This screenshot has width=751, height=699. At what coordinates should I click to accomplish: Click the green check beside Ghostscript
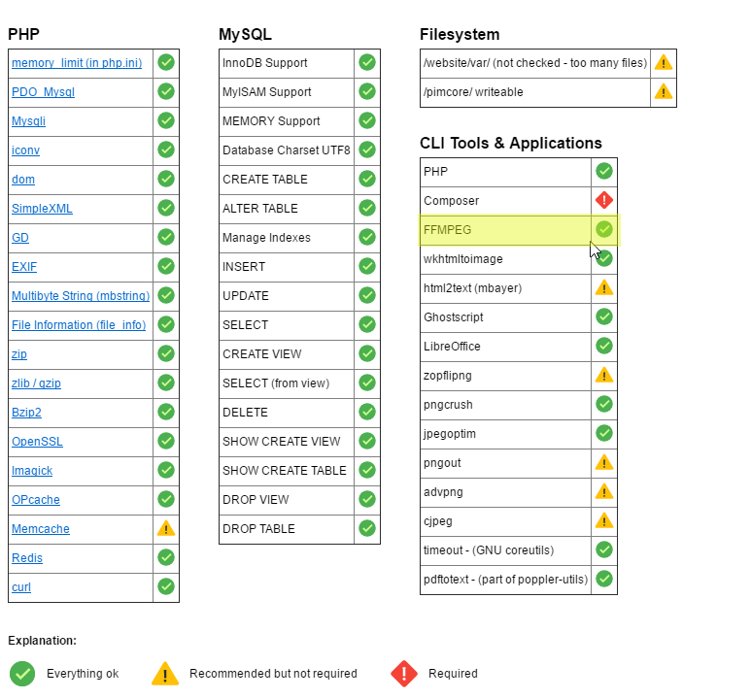click(x=604, y=316)
